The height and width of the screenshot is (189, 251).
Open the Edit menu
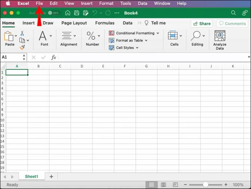[53, 3]
